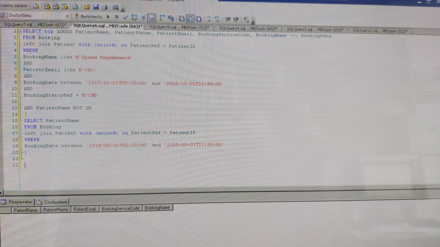This screenshot has height=247, width=440.
Task: Select the PatientPhone column header
Action: click(x=56, y=210)
